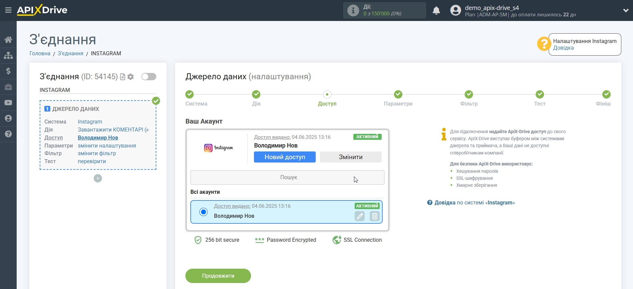The image size is (633, 289).
Task: Focus the Пошук search field
Action: (287, 177)
